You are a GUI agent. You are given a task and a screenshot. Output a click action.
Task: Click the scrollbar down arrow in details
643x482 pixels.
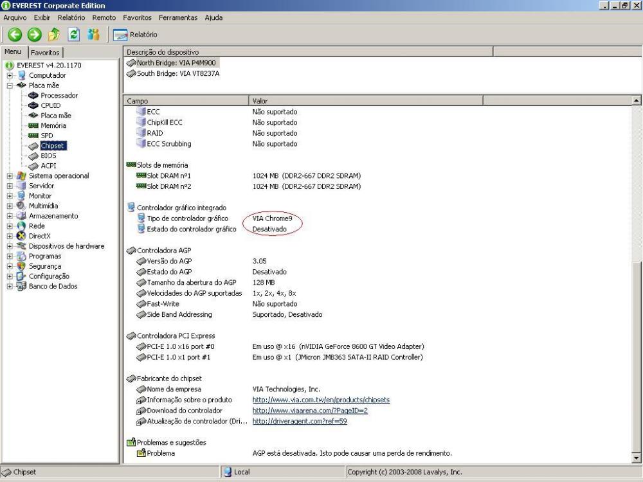pyautogui.click(x=637, y=458)
